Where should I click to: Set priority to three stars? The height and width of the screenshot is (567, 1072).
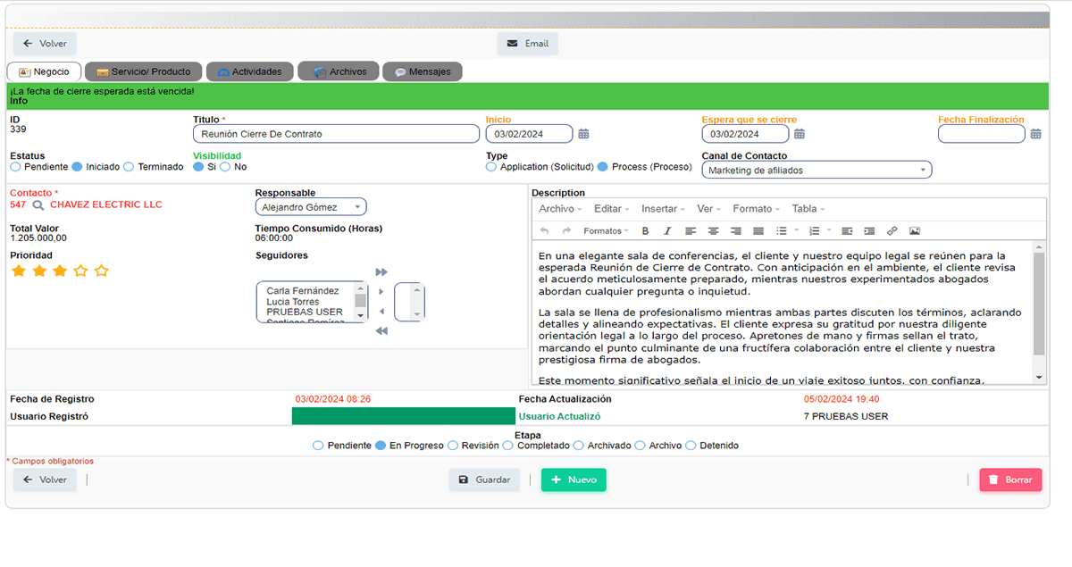[60, 271]
